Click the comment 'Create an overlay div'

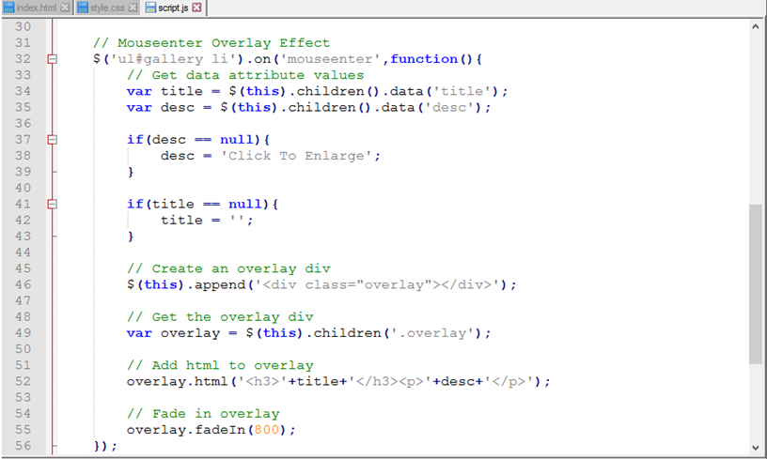[x=228, y=268]
